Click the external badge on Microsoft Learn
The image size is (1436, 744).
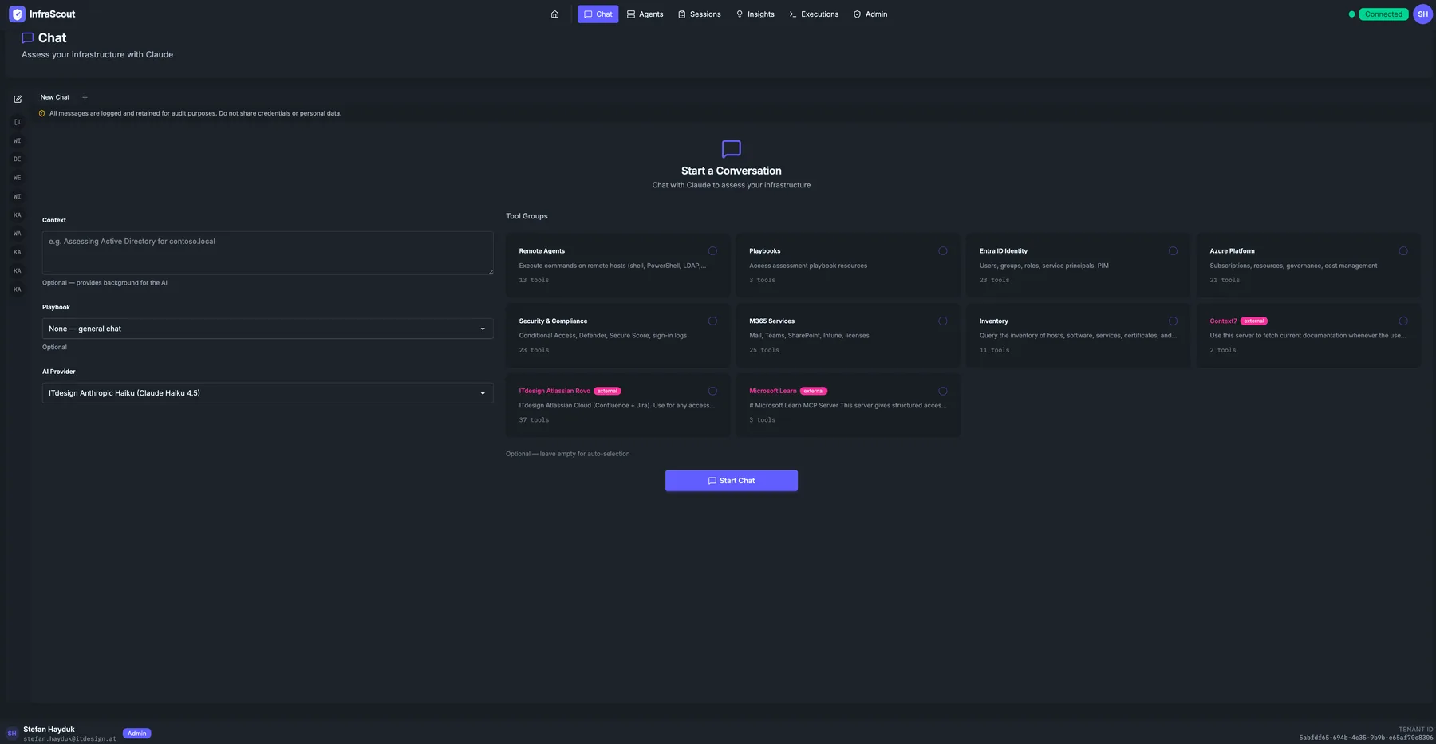(814, 392)
